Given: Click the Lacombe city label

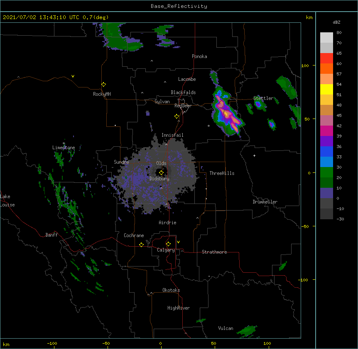Looking at the screenshot, I should coord(187,79).
